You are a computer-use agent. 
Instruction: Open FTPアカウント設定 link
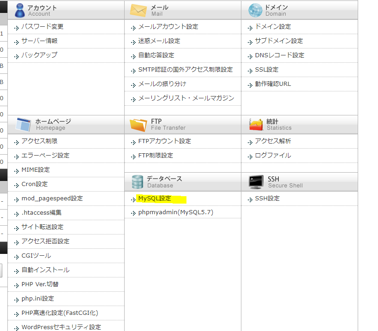click(x=165, y=141)
